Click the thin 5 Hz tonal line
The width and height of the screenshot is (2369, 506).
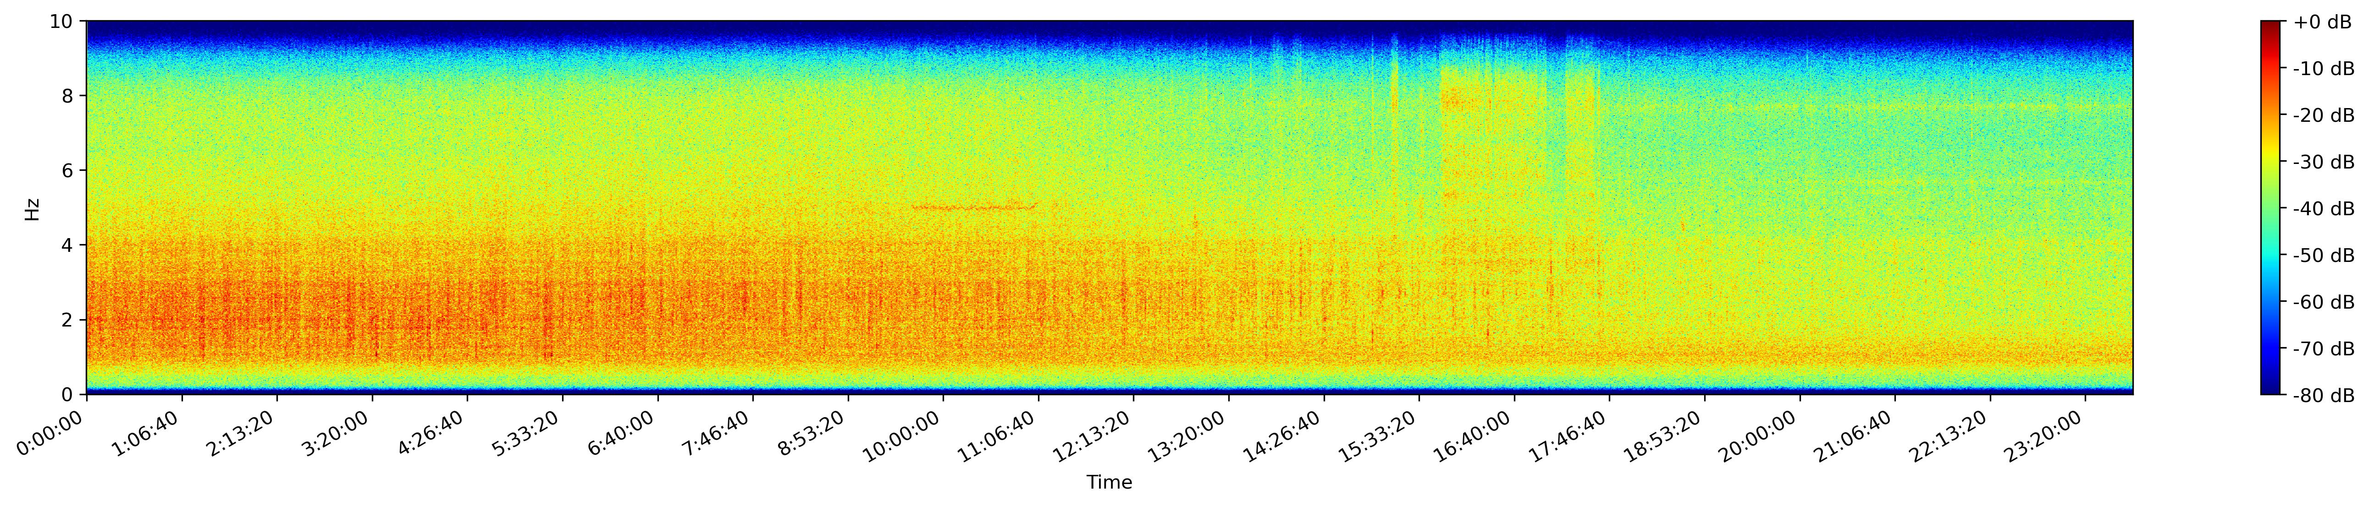(973, 207)
